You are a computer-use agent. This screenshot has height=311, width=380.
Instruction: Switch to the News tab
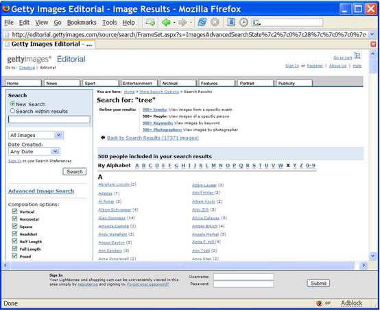[62, 83]
